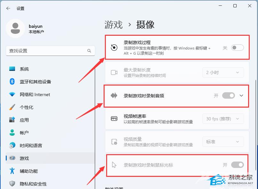Click the accessibility figure icon beside 辅助功能
Screen dimensions: 258x189
click(12, 171)
